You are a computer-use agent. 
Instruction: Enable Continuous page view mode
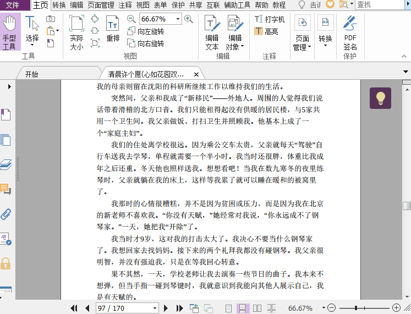pyautogui.click(x=243, y=309)
